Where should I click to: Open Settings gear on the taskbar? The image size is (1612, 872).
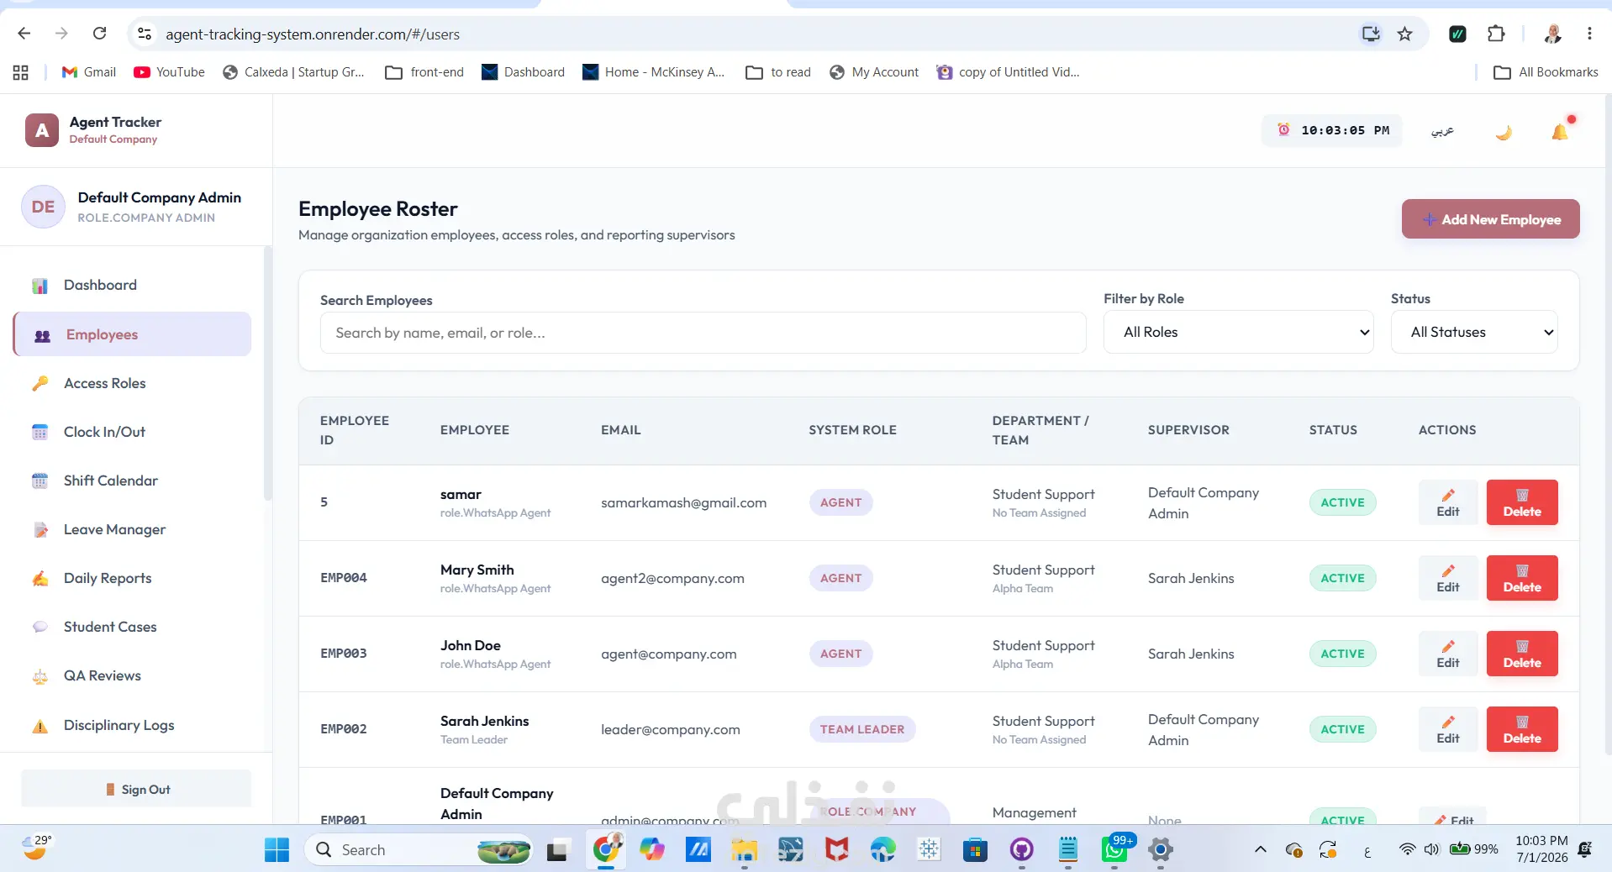(1161, 850)
